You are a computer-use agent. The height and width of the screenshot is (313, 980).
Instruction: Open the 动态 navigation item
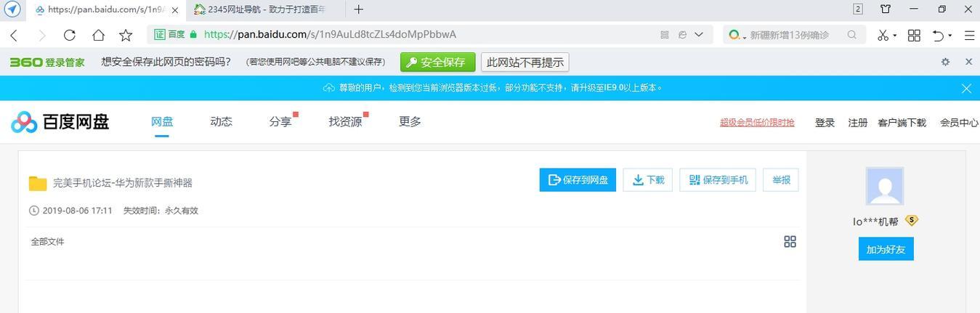point(221,122)
